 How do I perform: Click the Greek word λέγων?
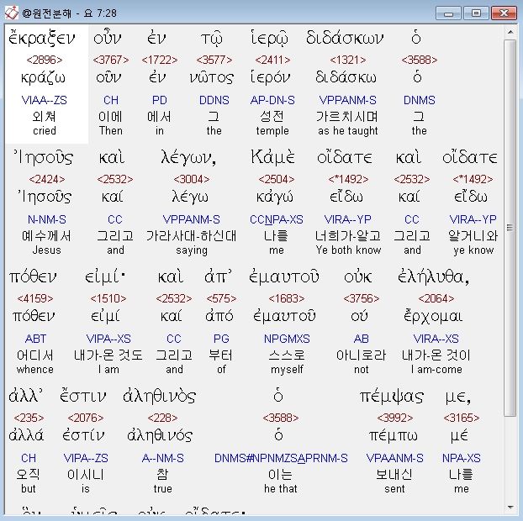pos(188,157)
